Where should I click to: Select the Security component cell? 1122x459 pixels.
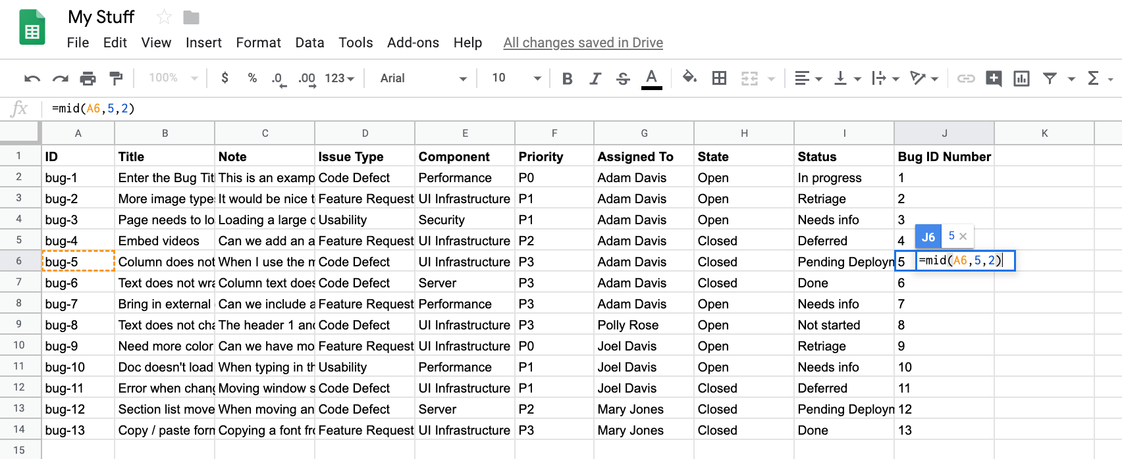click(x=465, y=220)
